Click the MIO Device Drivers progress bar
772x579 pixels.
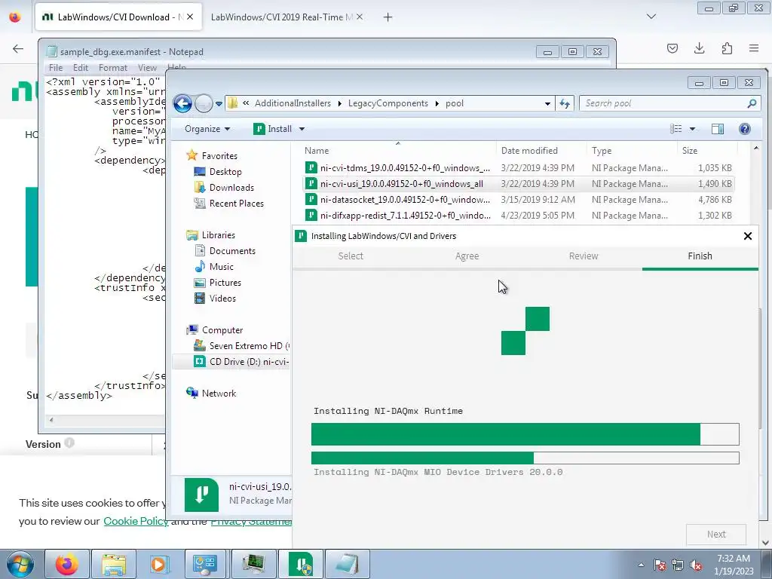525,458
